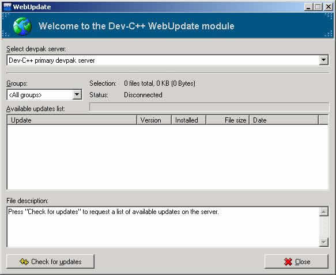This screenshot has width=336, height=275.
Task: Sort by the File size column header
Action: 228,120
